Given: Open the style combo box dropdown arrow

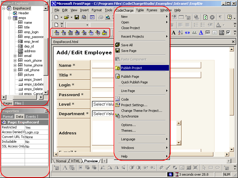Looking at the screenshot, I should (87, 25).
